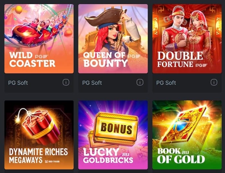Open info icon for Double Fortune
The image size is (225, 173).
(x=214, y=82)
